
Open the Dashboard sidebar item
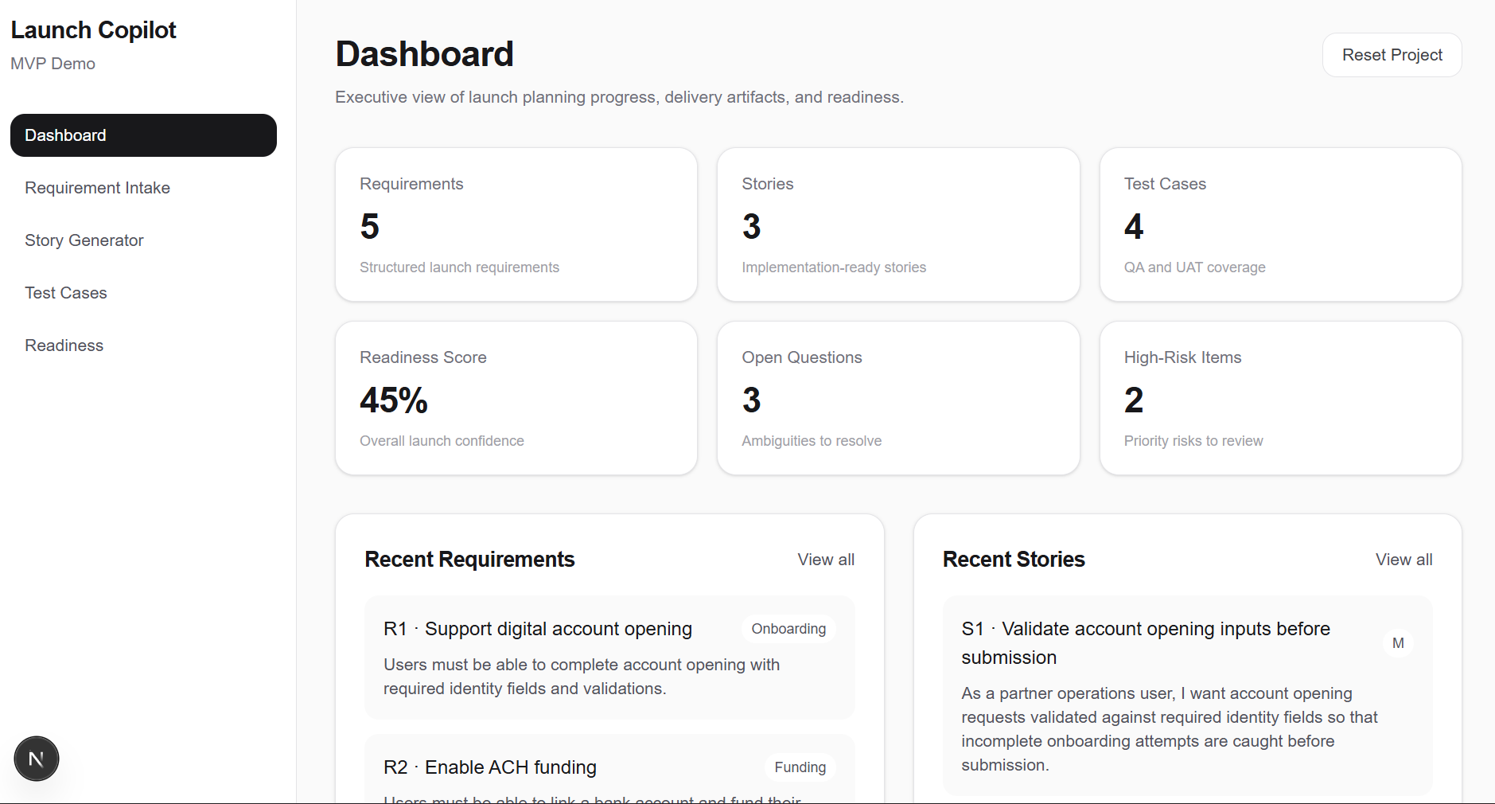tap(143, 135)
